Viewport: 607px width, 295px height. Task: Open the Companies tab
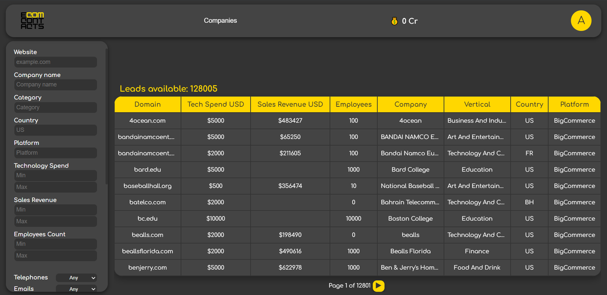pos(220,21)
